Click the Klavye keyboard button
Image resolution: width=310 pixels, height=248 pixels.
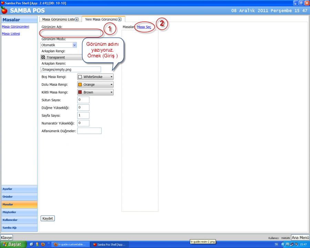pyautogui.click(x=7, y=238)
